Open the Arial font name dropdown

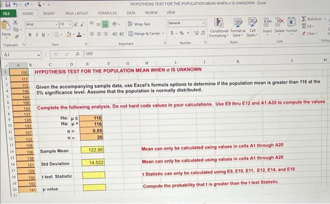tap(57, 24)
